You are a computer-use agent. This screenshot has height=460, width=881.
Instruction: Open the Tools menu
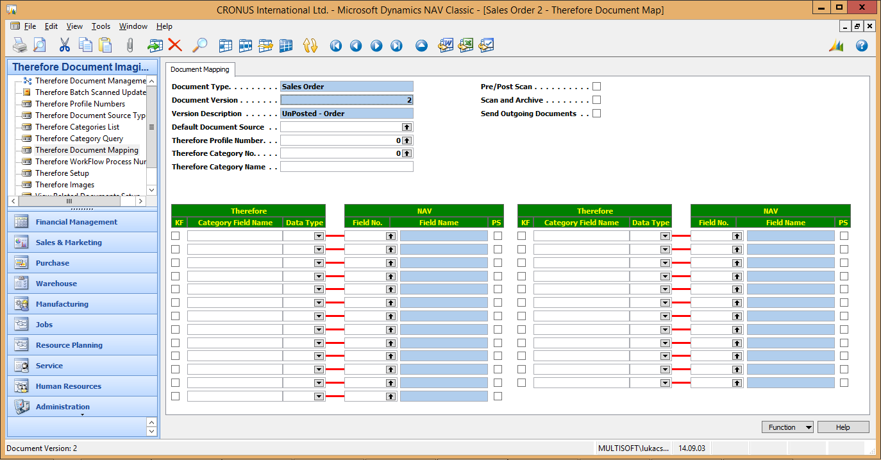(101, 26)
